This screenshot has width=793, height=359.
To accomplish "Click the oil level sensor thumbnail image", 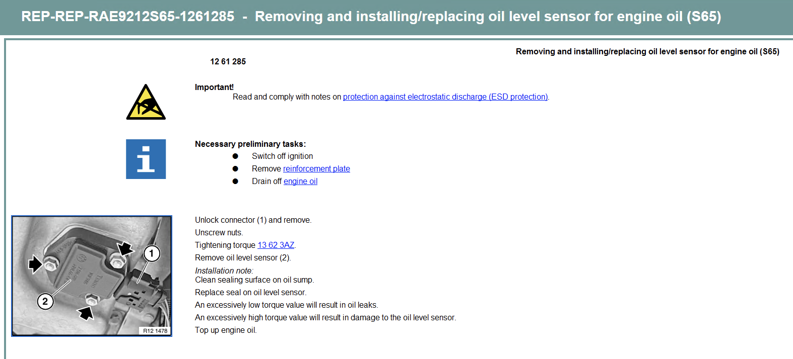I will (92, 276).
